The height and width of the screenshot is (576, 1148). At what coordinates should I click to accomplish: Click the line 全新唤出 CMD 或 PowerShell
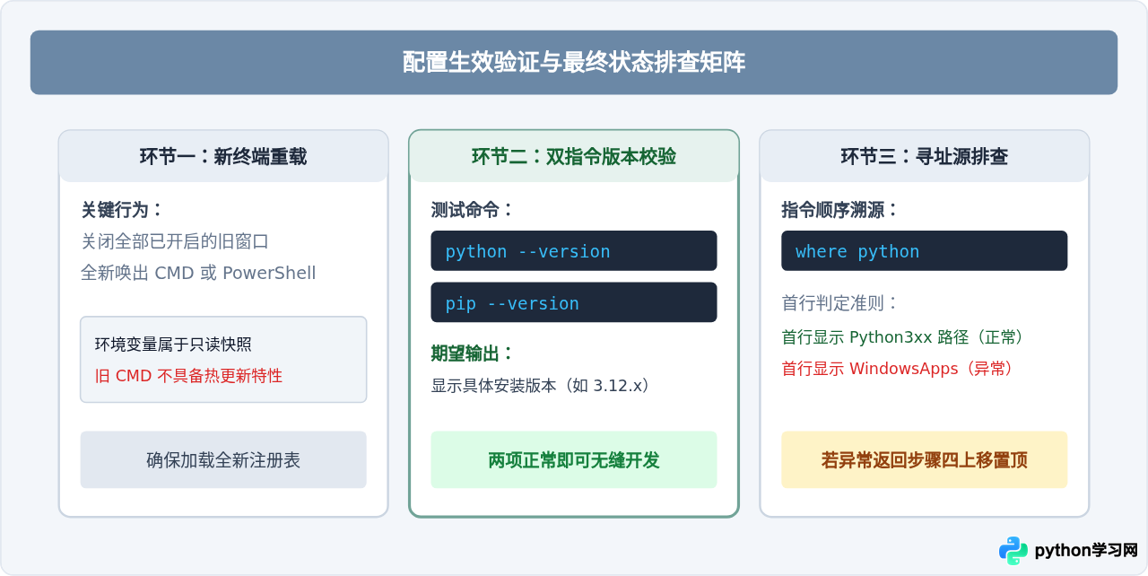tap(198, 273)
